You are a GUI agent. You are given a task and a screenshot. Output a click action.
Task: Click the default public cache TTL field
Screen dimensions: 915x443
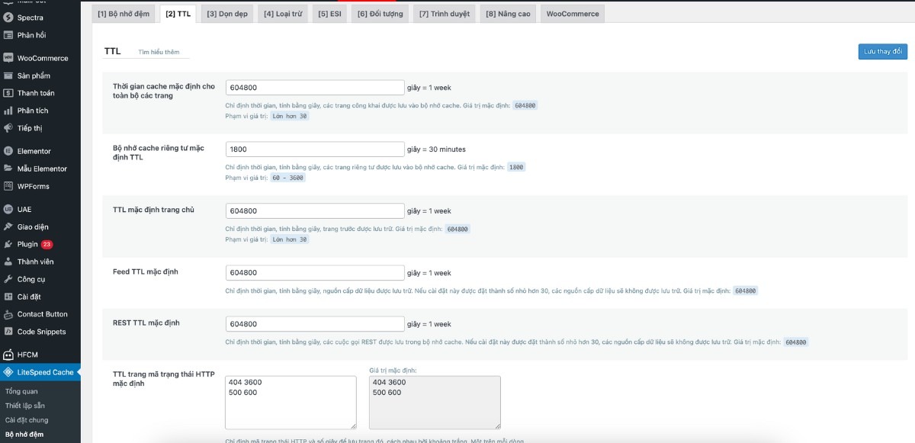314,88
